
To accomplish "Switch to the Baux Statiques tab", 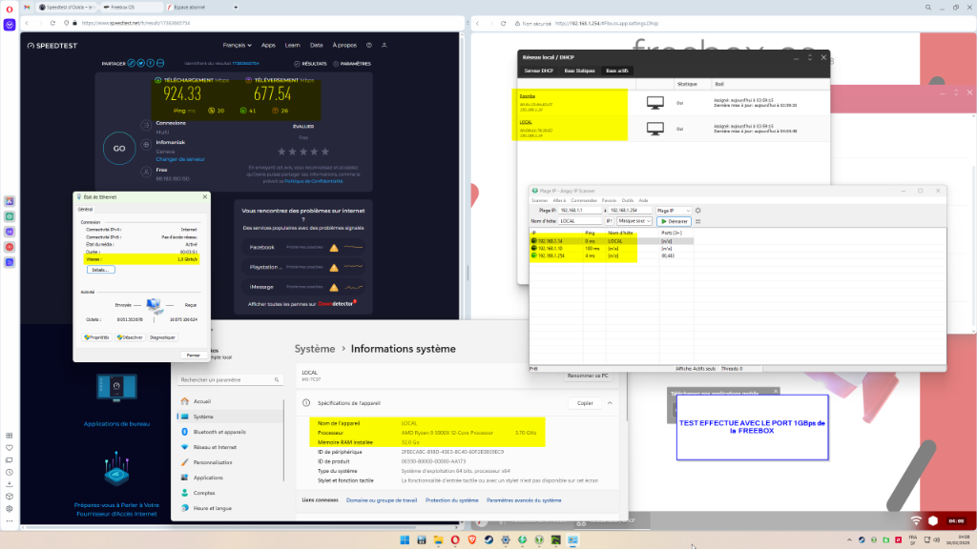I will pos(580,71).
